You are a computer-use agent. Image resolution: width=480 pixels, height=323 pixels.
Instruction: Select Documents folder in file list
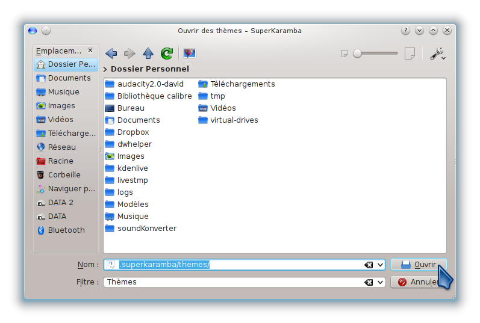click(x=132, y=120)
